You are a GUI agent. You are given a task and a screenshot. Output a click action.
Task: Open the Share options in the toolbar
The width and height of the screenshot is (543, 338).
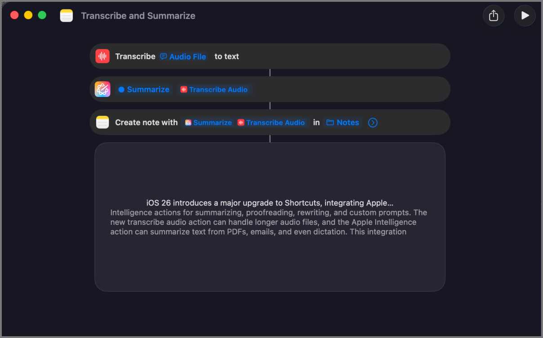click(x=494, y=15)
